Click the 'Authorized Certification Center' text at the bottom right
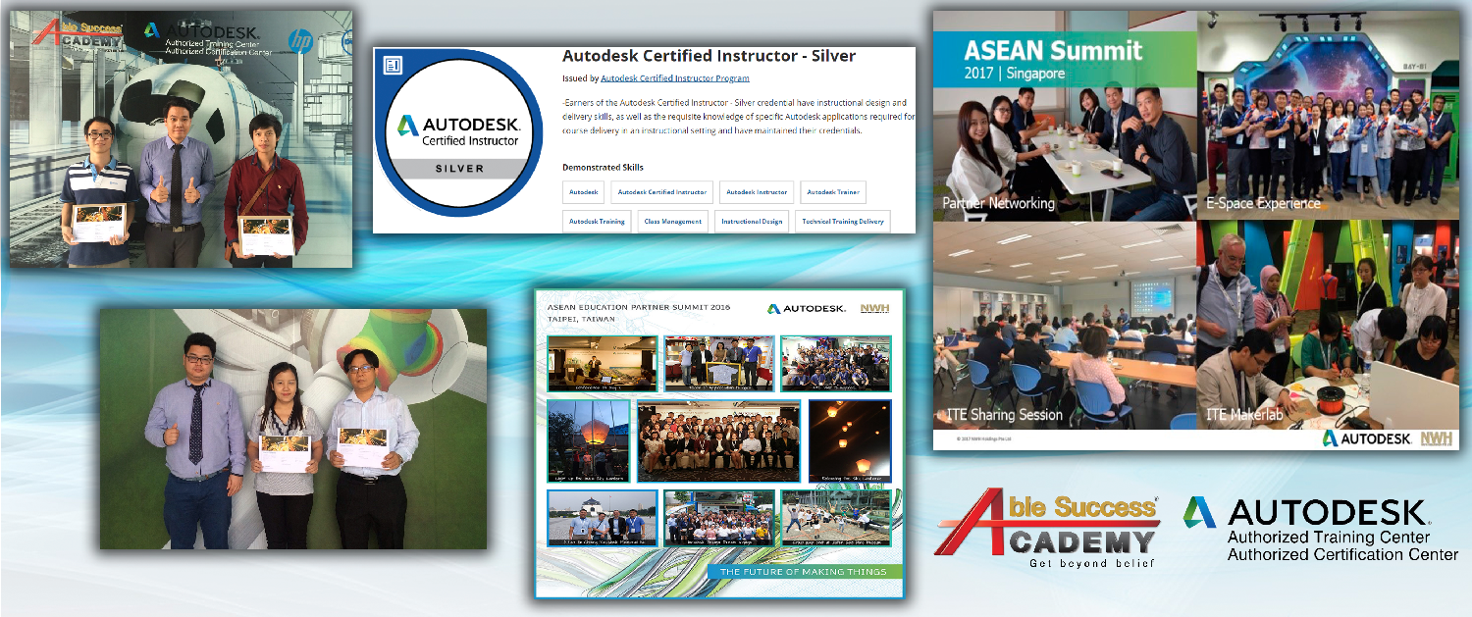 1342,555
